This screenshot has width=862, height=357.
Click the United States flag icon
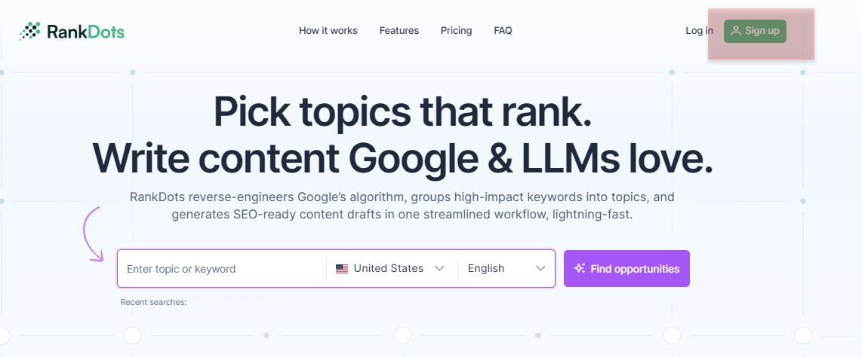342,269
